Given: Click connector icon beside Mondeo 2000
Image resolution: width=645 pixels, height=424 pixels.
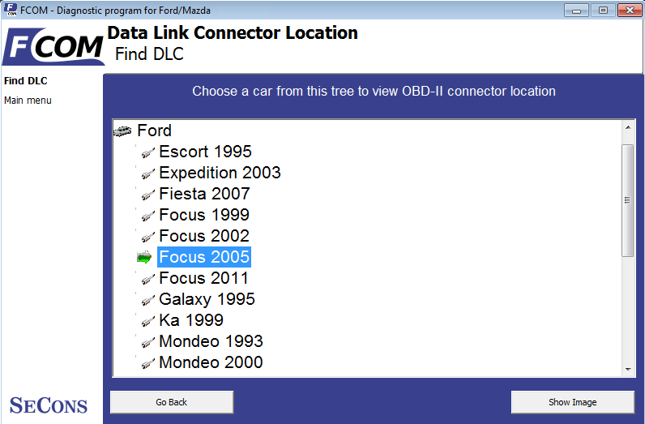Looking at the screenshot, I should (x=148, y=363).
